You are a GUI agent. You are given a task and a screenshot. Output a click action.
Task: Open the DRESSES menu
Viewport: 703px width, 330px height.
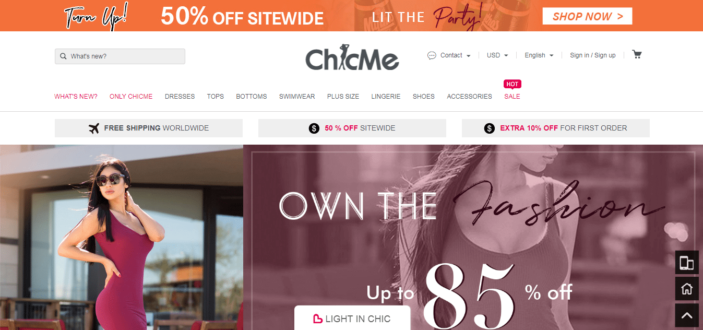(x=180, y=97)
